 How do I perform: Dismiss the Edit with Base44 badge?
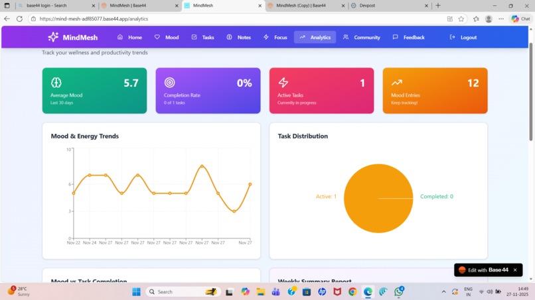[515, 270]
